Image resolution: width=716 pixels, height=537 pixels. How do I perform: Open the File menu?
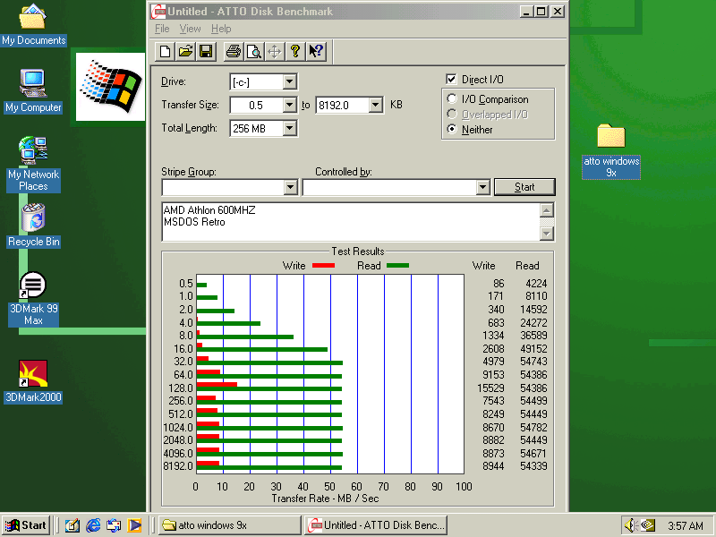pyautogui.click(x=162, y=29)
